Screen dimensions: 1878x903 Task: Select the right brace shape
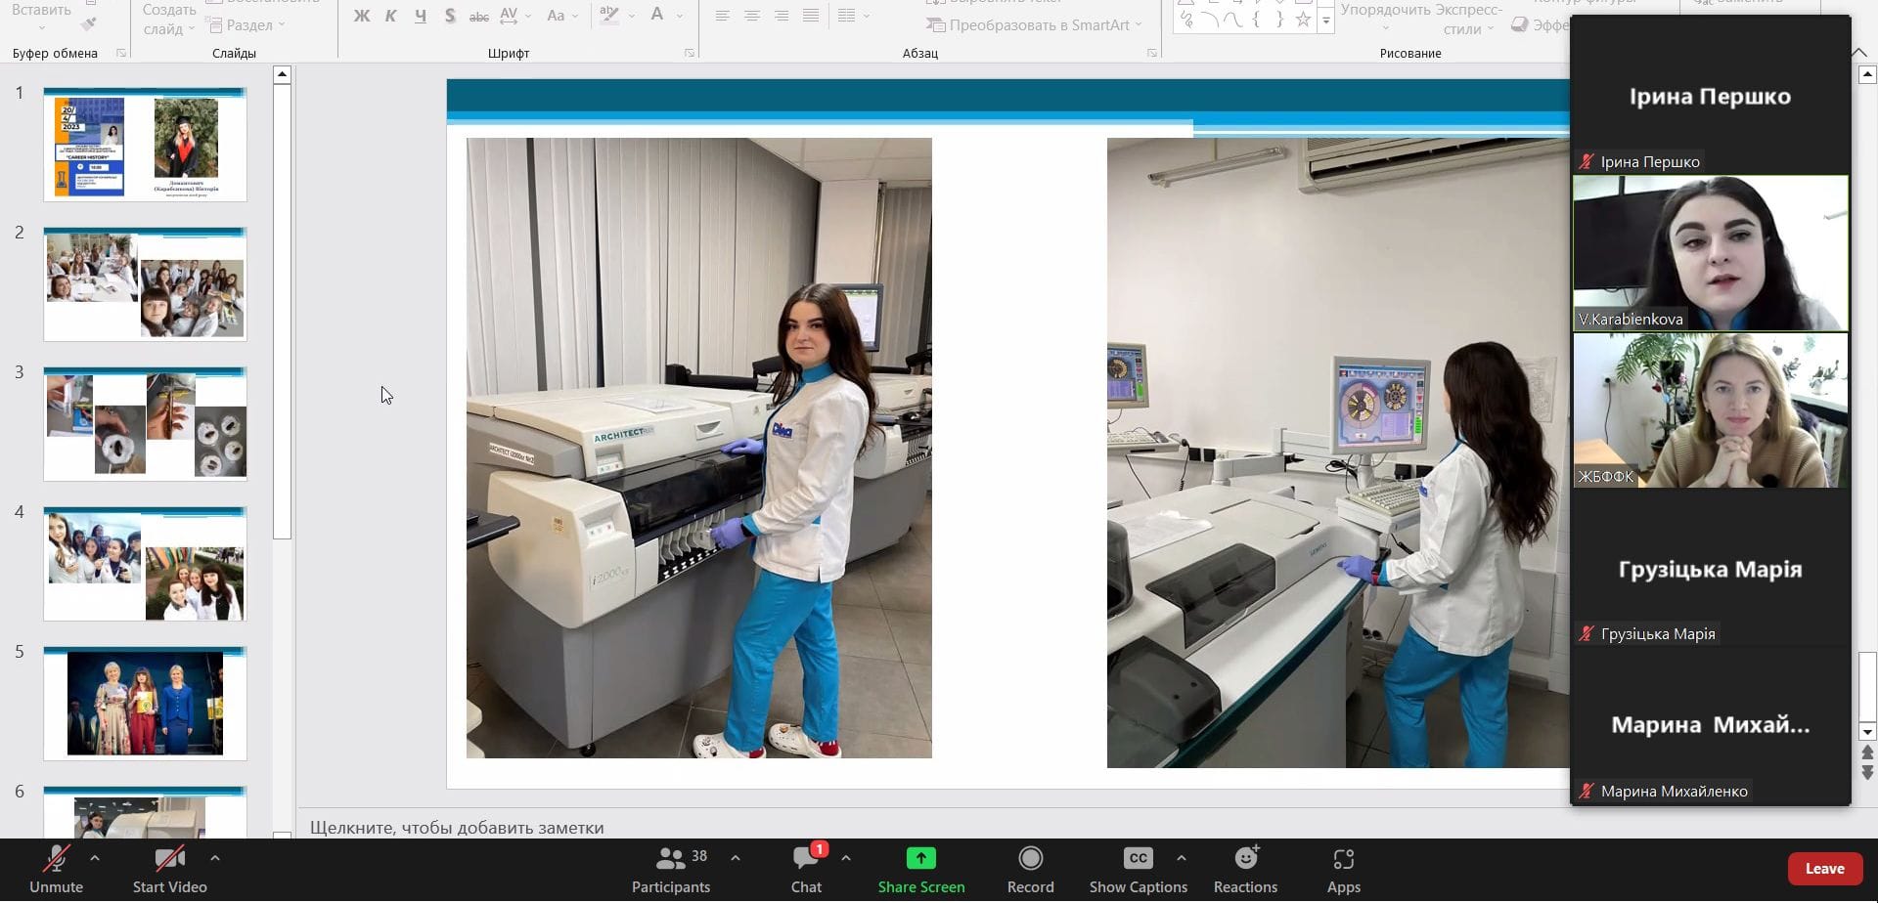1279,19
